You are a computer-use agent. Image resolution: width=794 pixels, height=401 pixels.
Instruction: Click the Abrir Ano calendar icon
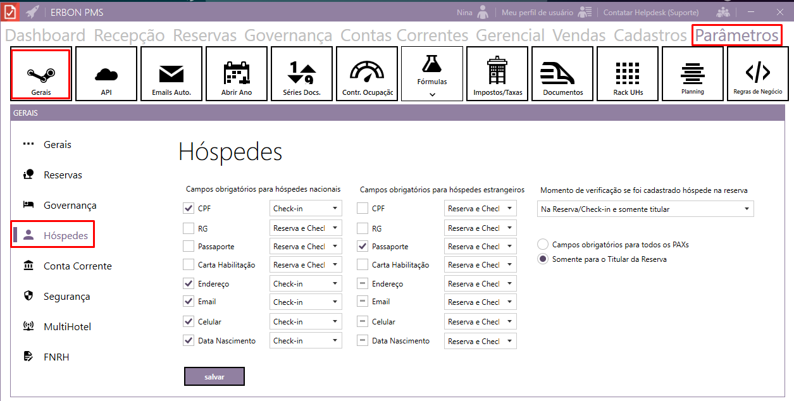click(x=237, y=74)
